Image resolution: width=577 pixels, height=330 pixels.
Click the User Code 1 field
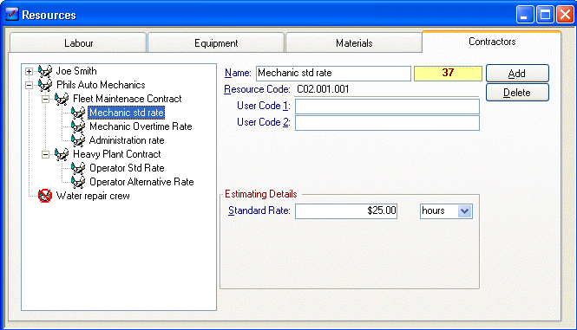tap(387, 107)
